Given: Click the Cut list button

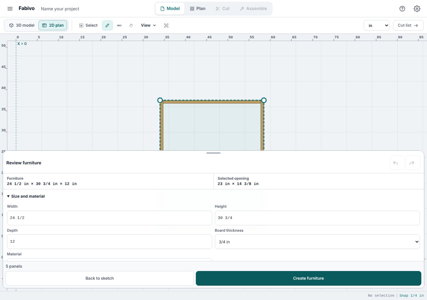Looking at the screenshot, I should (408, 25).
